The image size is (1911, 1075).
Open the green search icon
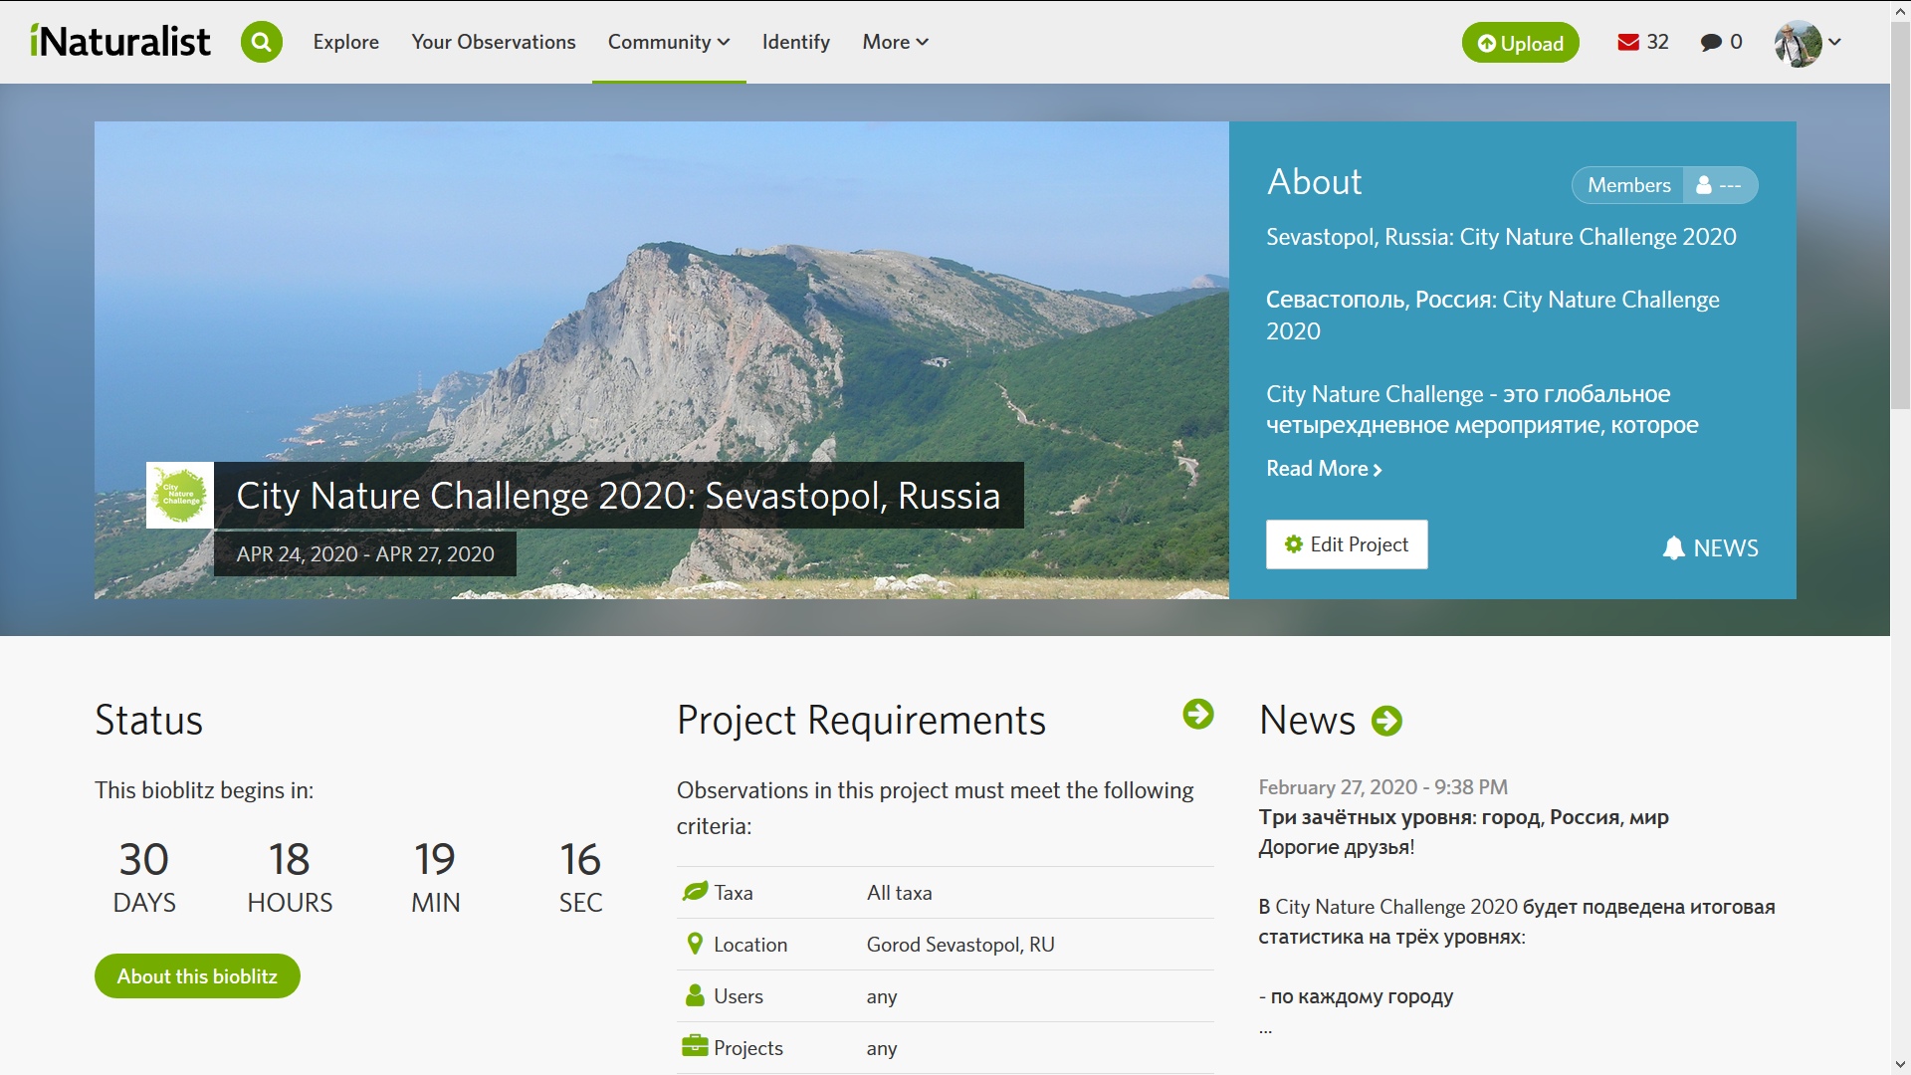pos(262,42)
